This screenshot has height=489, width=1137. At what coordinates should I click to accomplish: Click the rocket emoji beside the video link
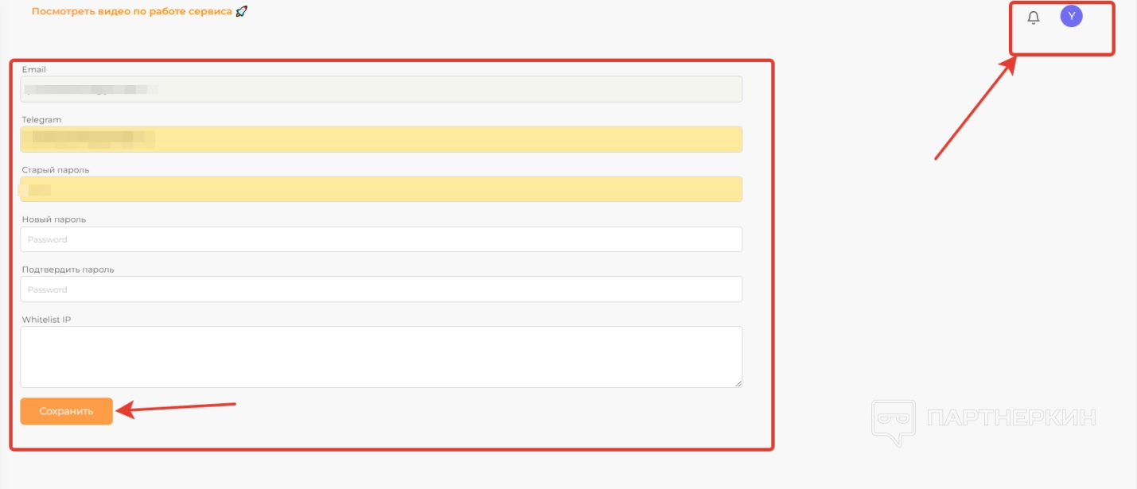click(x=242, y=12)
